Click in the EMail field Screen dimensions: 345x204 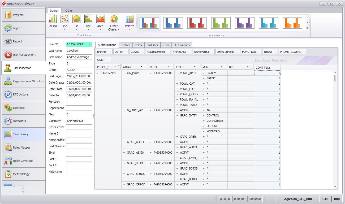79,153
